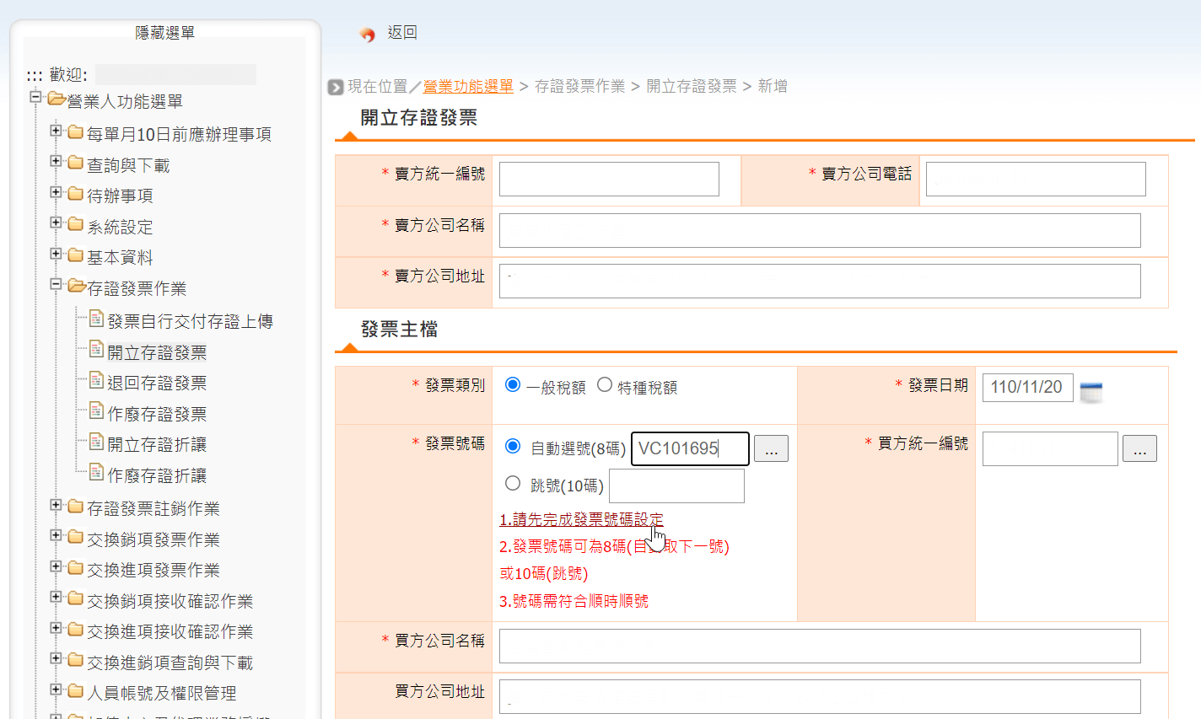The height and width of the screenshot is (719, 1201).
Task: Select 一般稅額 invoice type radio
Action: click(512, 385)
